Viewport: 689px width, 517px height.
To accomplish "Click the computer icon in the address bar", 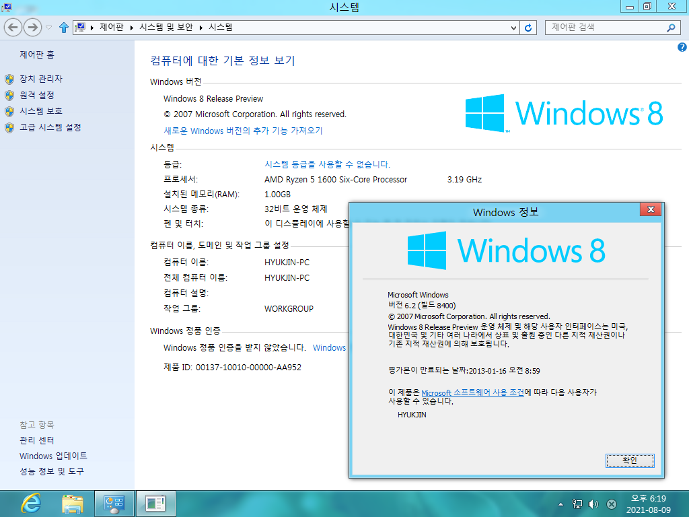I will pyautogui.click(x=80, y=28).
